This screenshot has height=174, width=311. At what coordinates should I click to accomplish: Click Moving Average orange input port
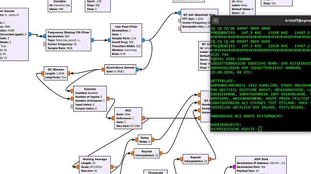[78, 167]
